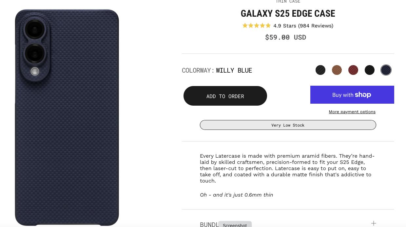This screenshot has height=227, width=406.
Task: Click the aramid fibers description paragraph
Action: (x=287, y=168)
